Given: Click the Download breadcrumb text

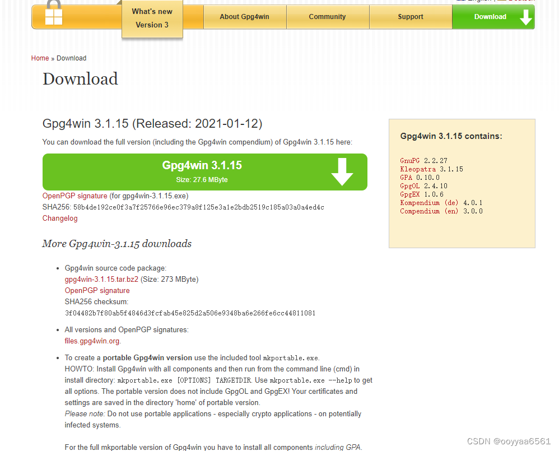Looking at the screenshot, I should (x=71, y=58).
